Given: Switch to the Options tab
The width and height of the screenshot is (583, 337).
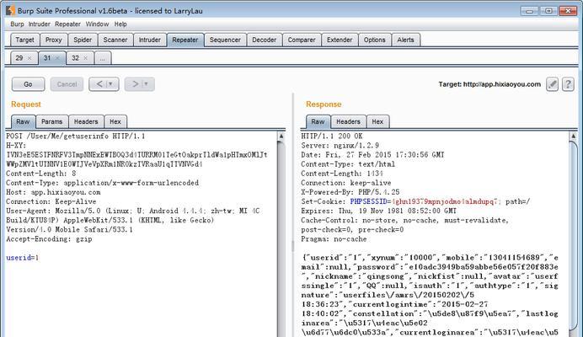Looking at the screenshot, I should tap(374, 40).
